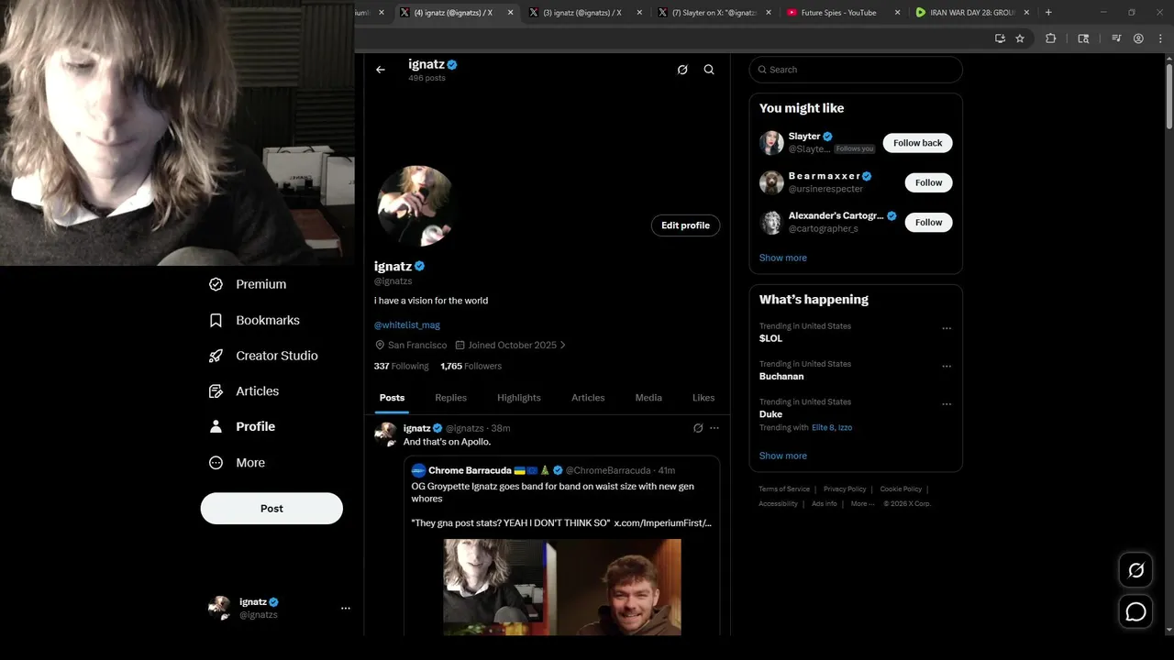1174x660 pixels.
Task: Open Grok icon in profile header
Action: tap(682, 70)
